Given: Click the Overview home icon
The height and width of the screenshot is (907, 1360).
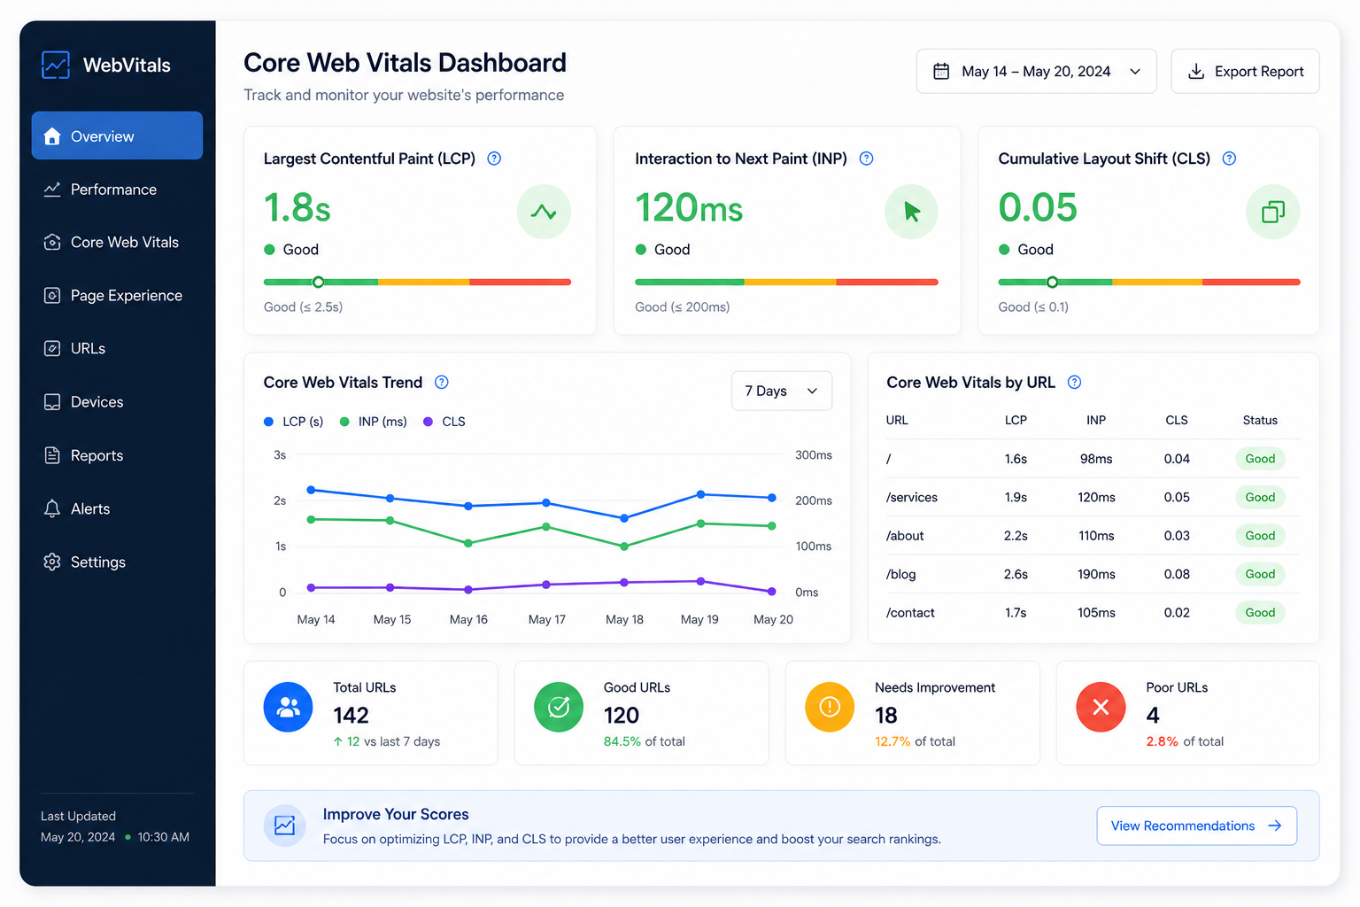Looking at the screenshot, I should tap(52, 136).
